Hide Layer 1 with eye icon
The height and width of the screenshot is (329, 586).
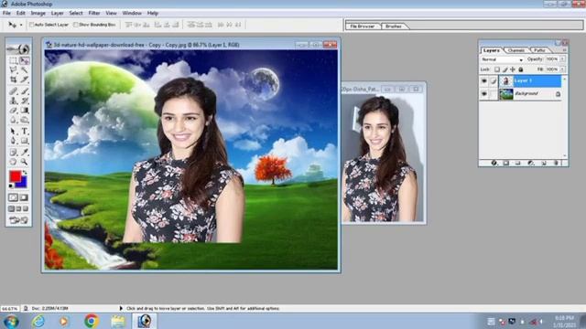tap(484, 81)
